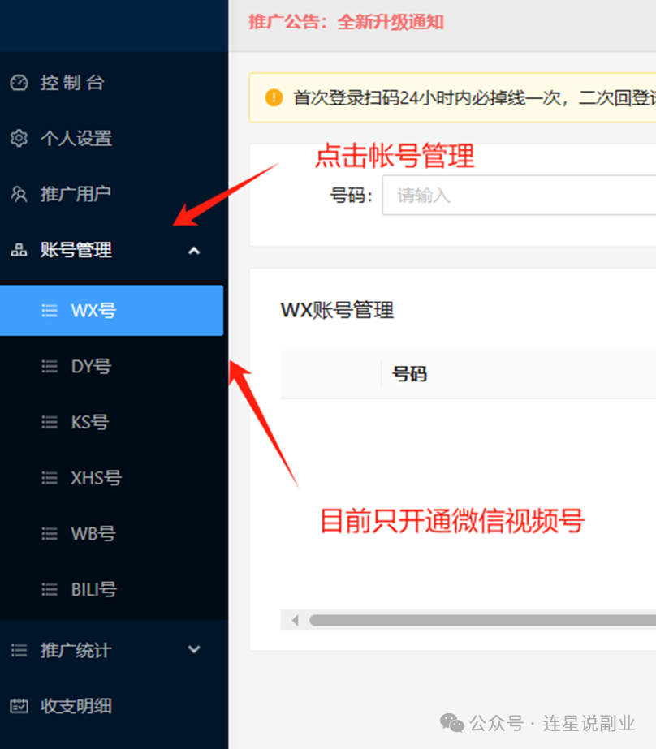Click the 推广统计 list icon
Viewport: 656px width, 749px height.
click(x=19, y=650)
